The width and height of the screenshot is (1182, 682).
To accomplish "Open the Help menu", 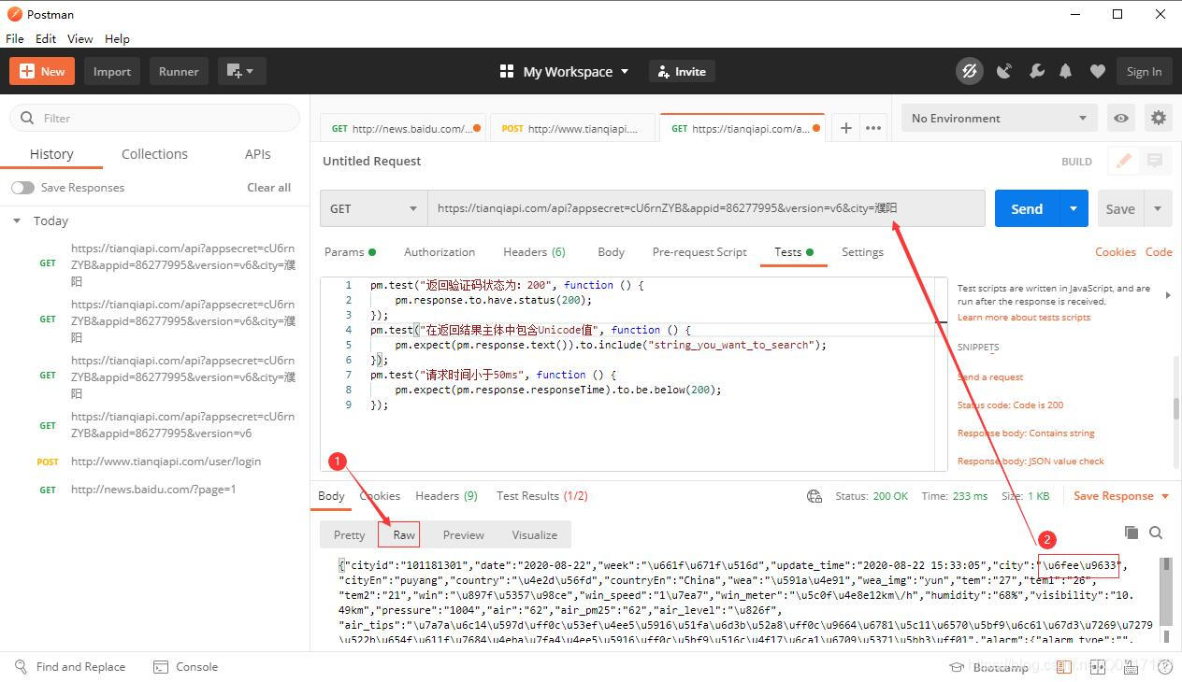I will (117, 38).
